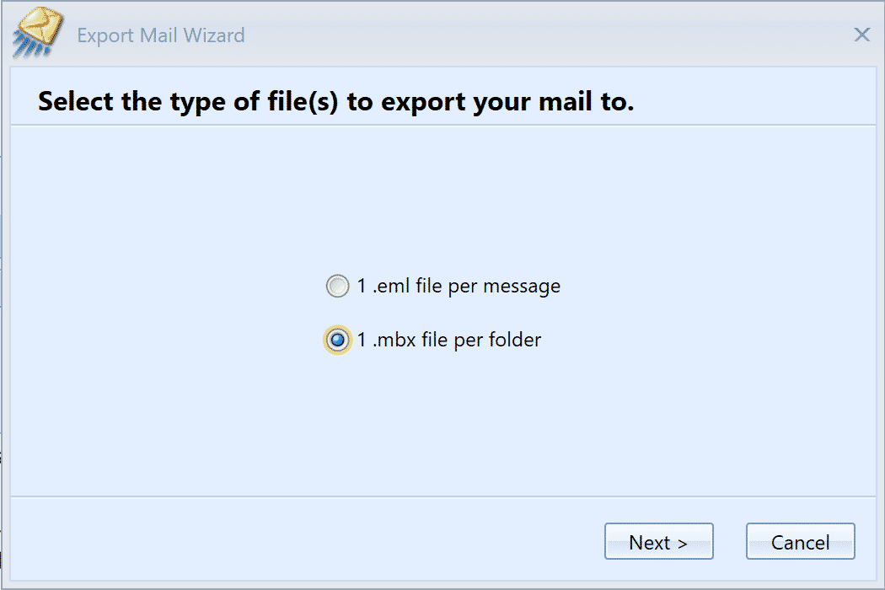Click the word 'folder' in the .mbx option
The width and height of the screenshot is (885, 590).
[x=515, y=340]
